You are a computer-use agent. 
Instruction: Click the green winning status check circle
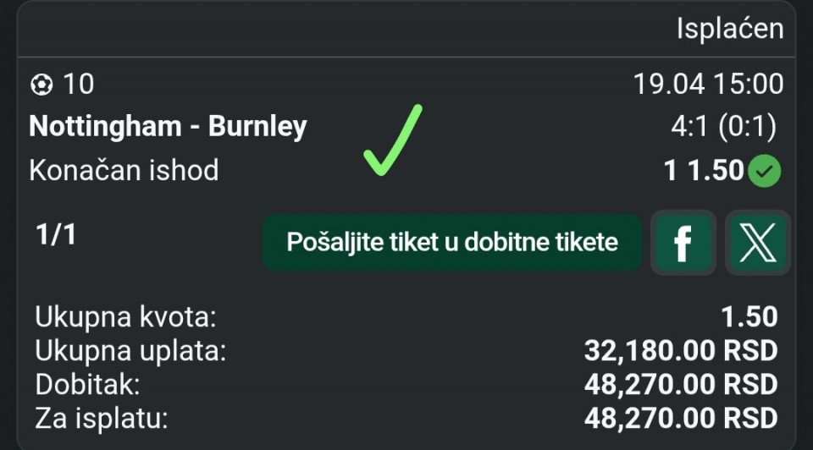(x=767, y=172)
